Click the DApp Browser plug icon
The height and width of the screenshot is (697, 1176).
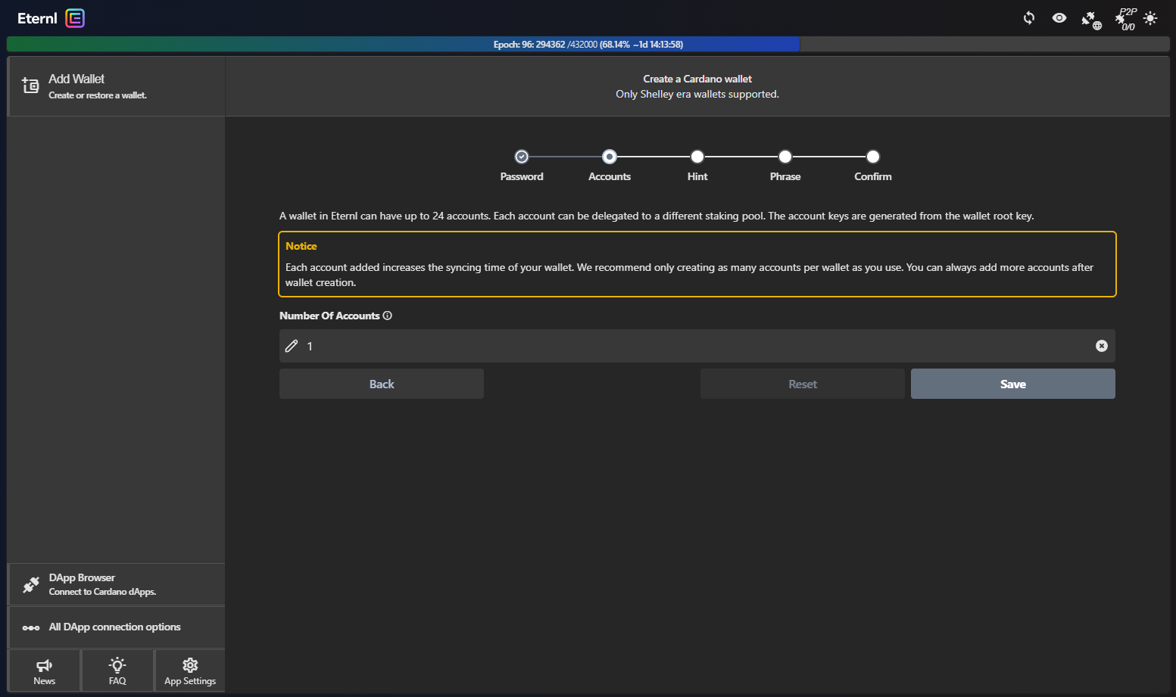pyautogui.click(x=31, y=584)
